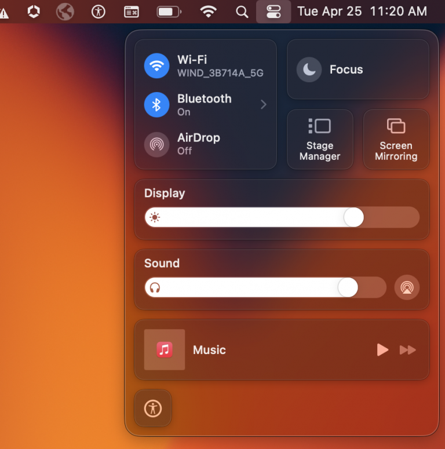Image resolution: width=445 pixels, height=449 pixels.
Task: Open the Music app artwork thumbnail
Action: click(x=165, y=349)
